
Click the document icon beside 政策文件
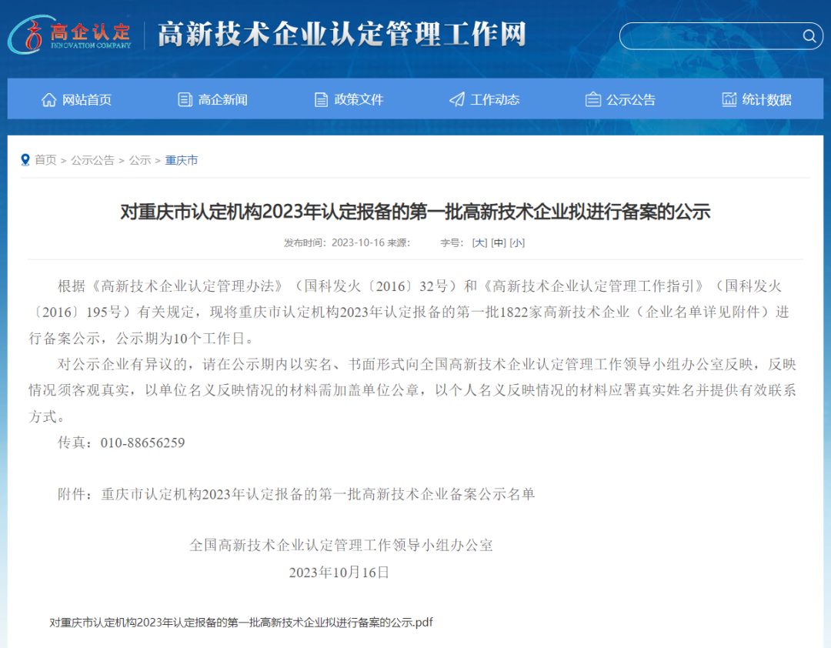[320, 99]
